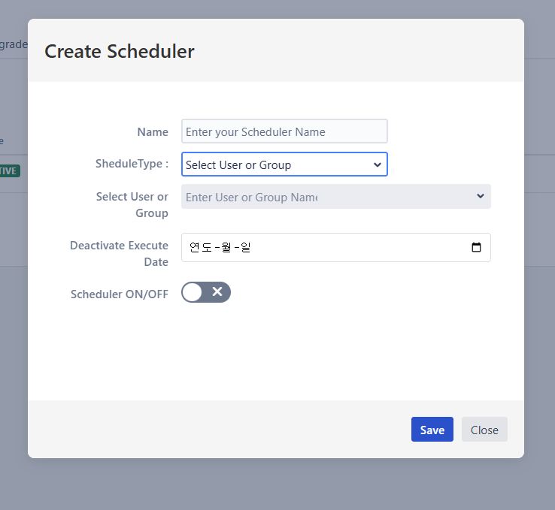Click the Scheduler Name input field

[x=284, y=131]
